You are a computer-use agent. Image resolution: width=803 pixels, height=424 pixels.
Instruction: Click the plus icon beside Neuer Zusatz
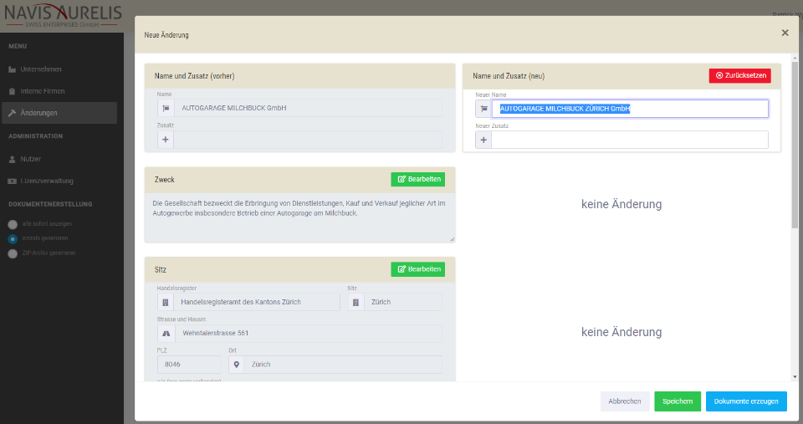click(483, 140)
